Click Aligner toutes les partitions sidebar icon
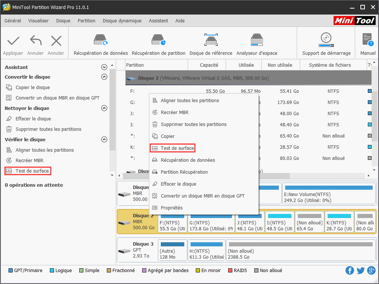 [x=9, y=150]
